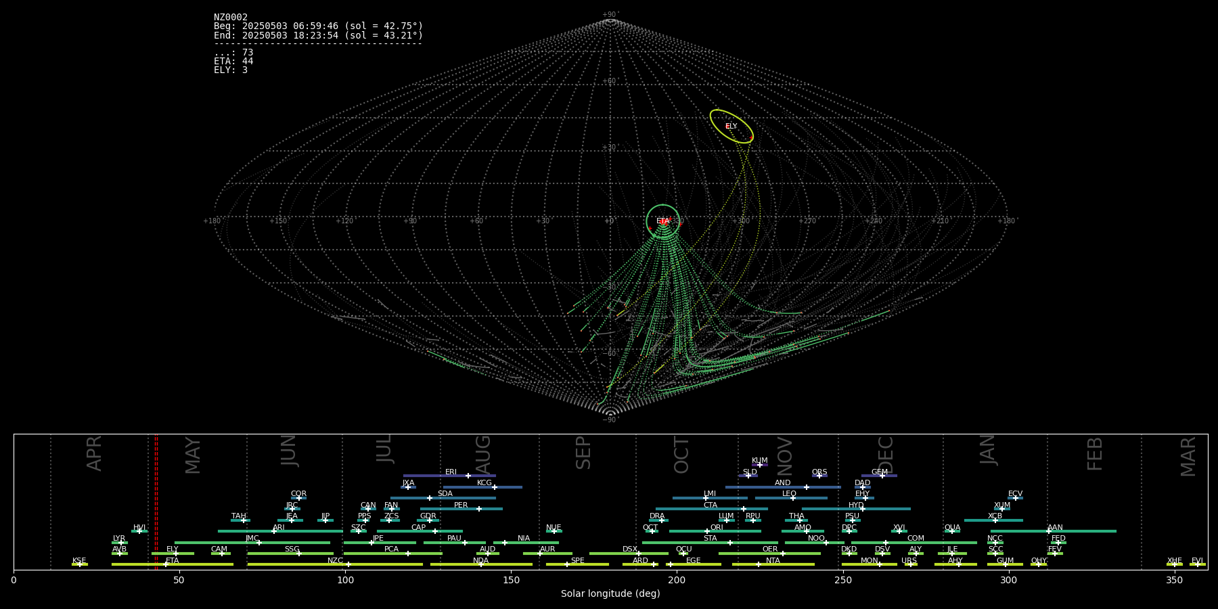Click the GEM shower activity bar
Viewport: 1218px width, 609px height.
pyautogui.click(x=880, y=476)
